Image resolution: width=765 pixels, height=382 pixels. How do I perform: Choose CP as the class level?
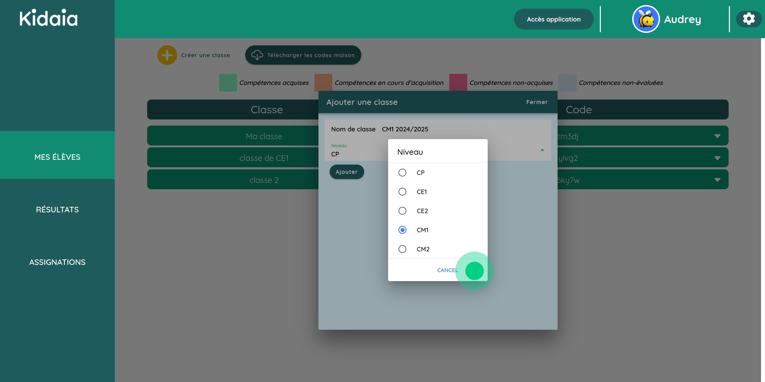point(402,173)
